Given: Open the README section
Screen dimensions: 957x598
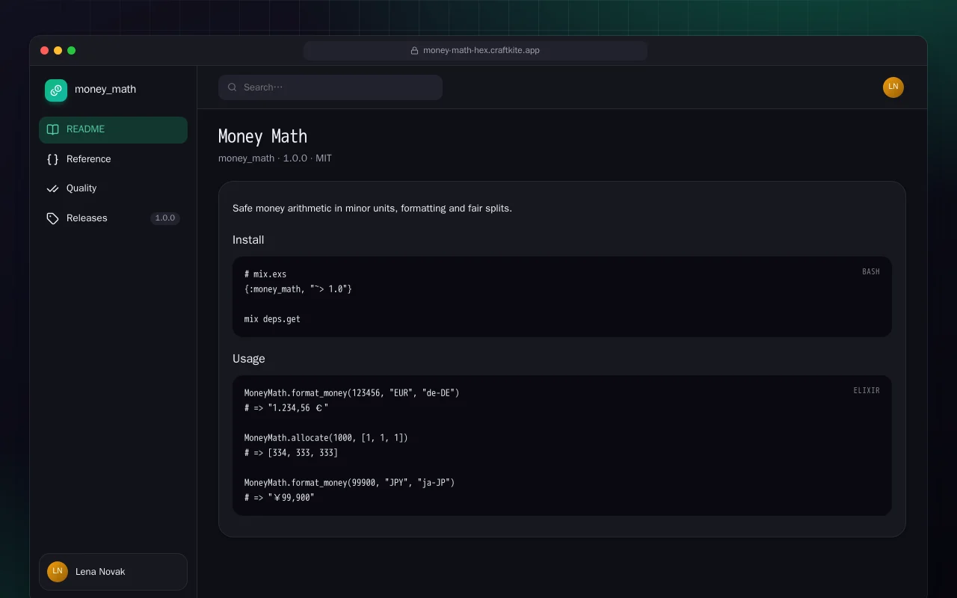Looking at the screenshot, I should 113,129.
